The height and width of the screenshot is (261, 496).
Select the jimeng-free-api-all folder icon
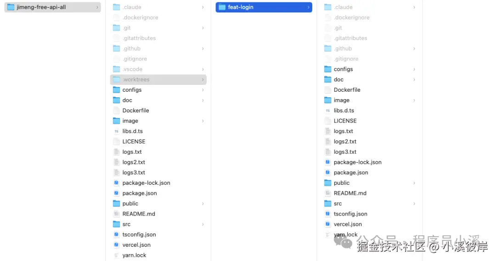(11, 7)
